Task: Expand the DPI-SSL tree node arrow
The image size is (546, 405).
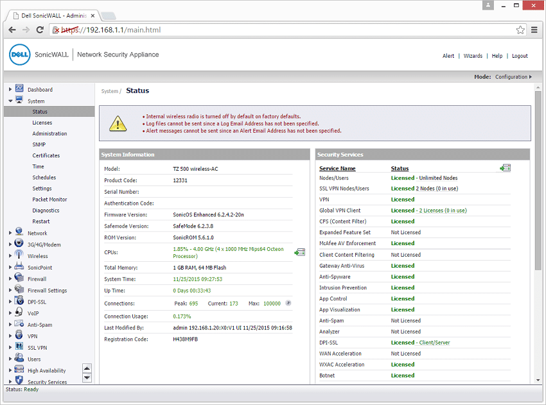Action: click(10, 302)
